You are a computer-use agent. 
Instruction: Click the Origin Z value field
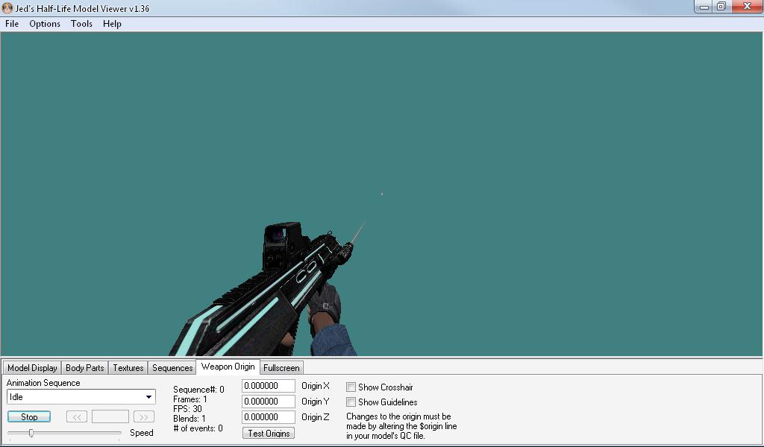tap(269, 417)
